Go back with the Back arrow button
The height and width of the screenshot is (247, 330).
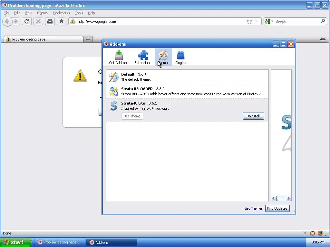pyautogui.click(x=7, y=21)
